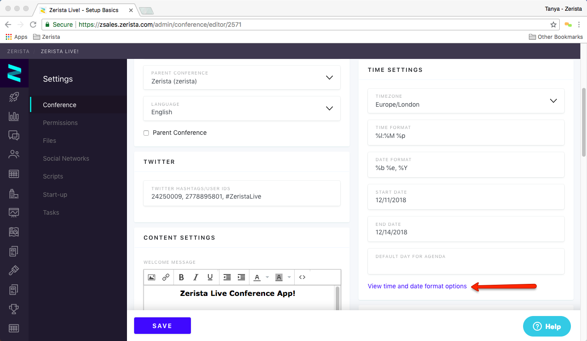
Task: Click the Help button
Action: (x=547, y=326)
